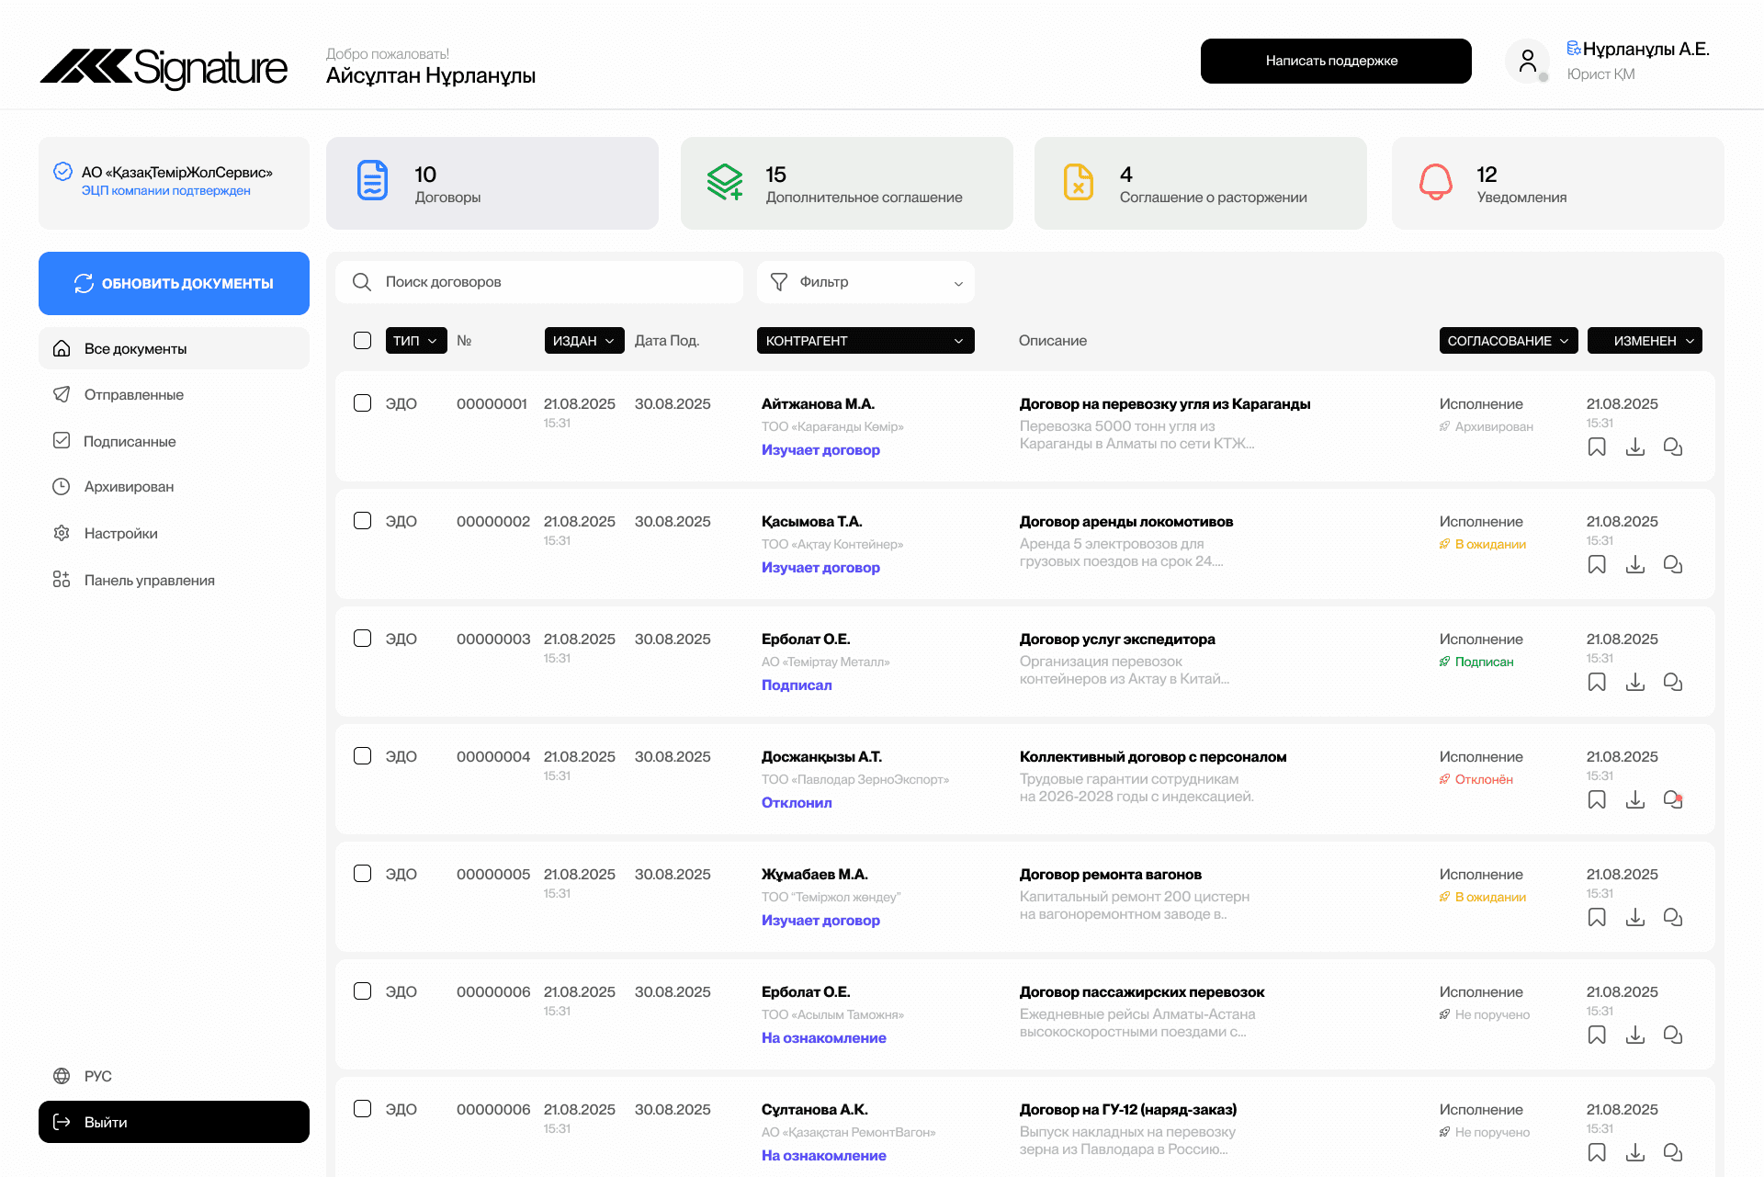Click the Соглашение о расторжении icon

pos(1080,182)
